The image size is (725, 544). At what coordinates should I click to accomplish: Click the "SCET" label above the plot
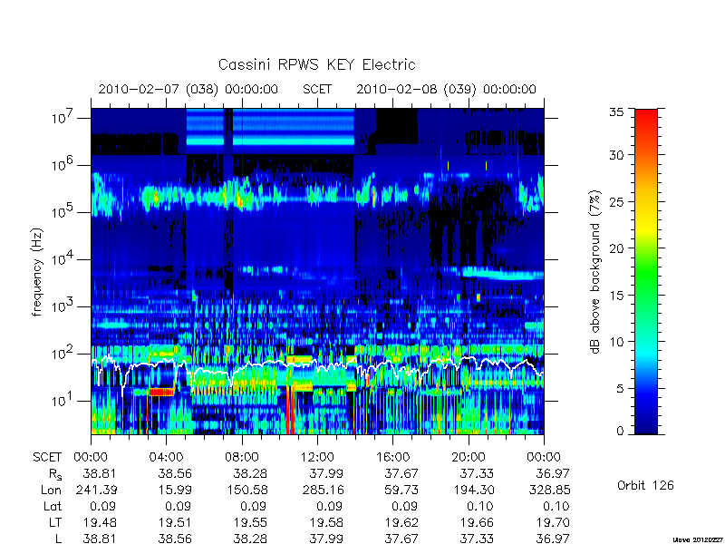click(317, 89)
